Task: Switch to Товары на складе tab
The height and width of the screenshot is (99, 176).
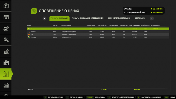Action: coord(60,18)
